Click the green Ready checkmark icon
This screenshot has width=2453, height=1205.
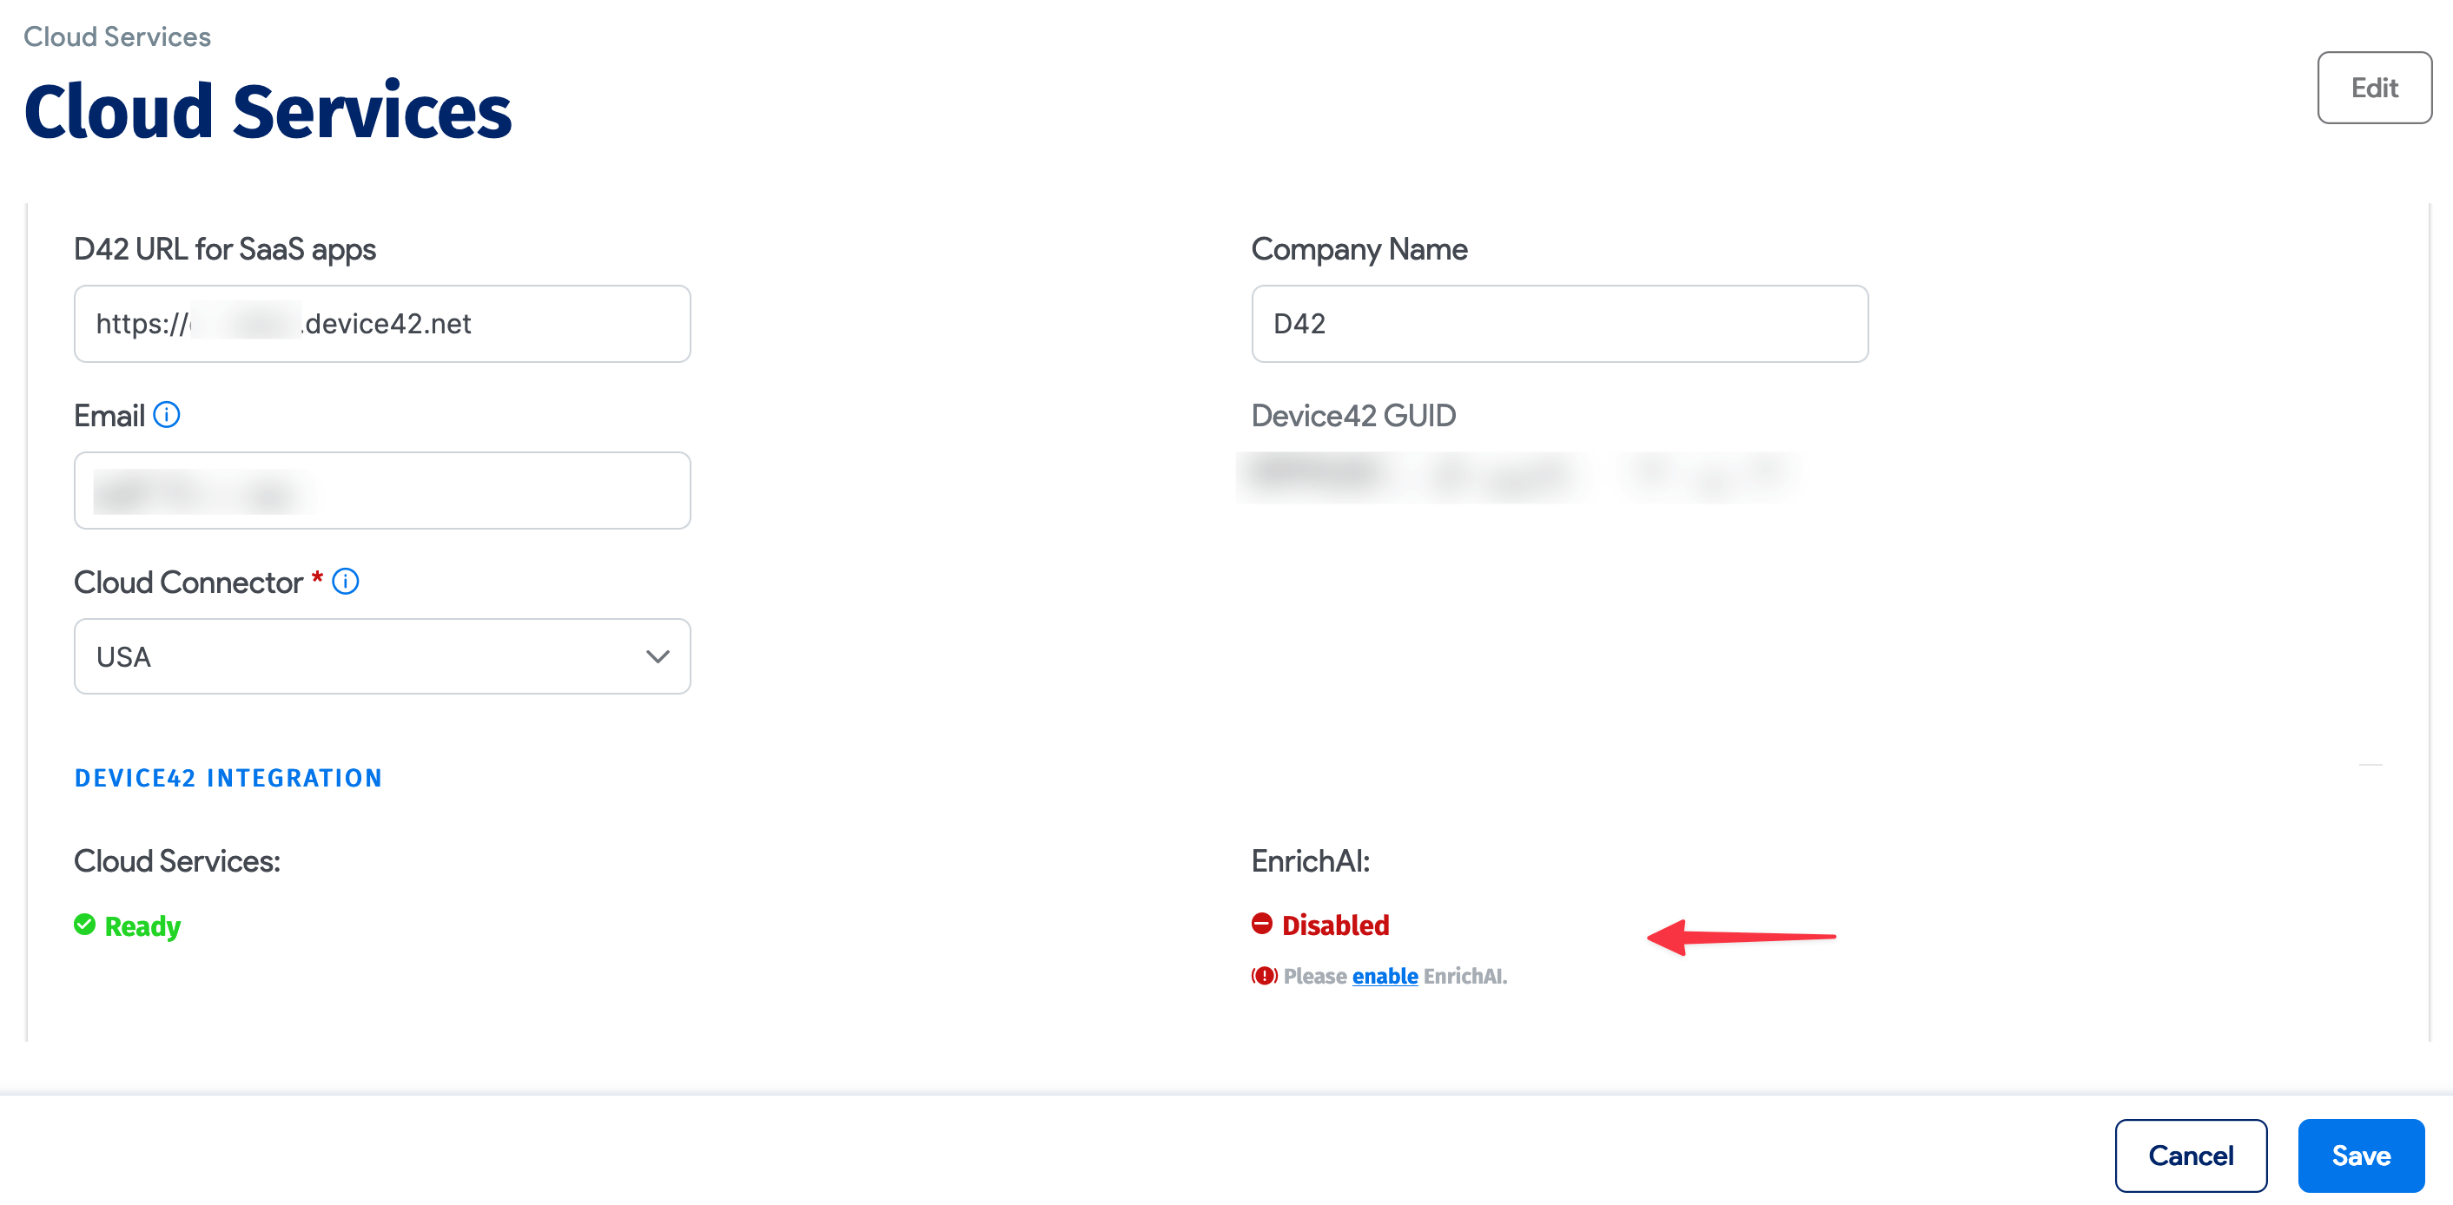[x=85, y=925]
